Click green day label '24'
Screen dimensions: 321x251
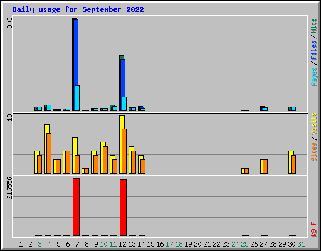[235, 244]
